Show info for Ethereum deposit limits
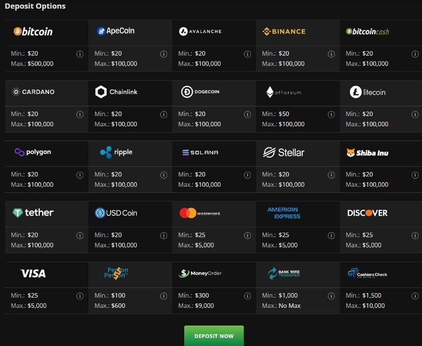 [331, 114]
